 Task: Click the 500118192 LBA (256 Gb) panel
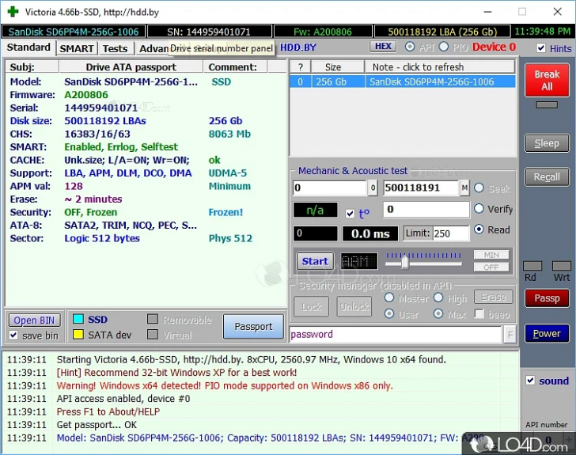click(442, 32)
